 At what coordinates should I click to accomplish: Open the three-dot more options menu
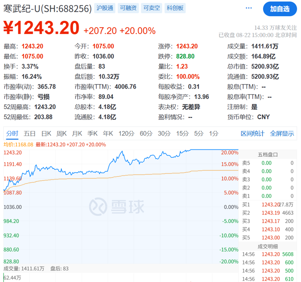[249, 8]
